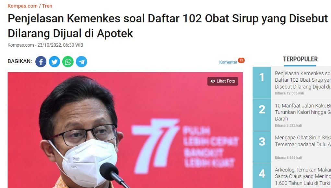Go to the Tren section breadcrumb

pos(47,6)
